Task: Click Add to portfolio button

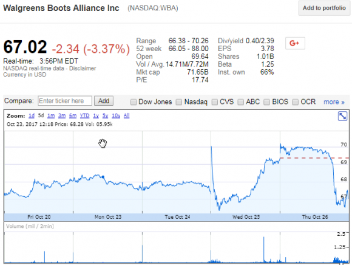Action: [324, 8]
